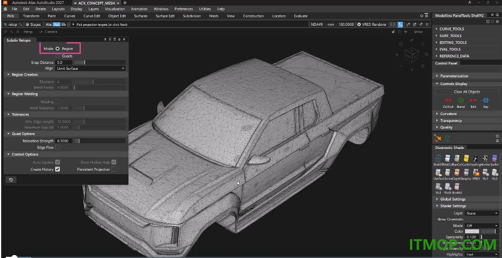Image resolution: width=502 pixels, height=258 pixels.
Task: Click the Camera button in viewport header
Action: pyautogui.click(x=48, y=32)
